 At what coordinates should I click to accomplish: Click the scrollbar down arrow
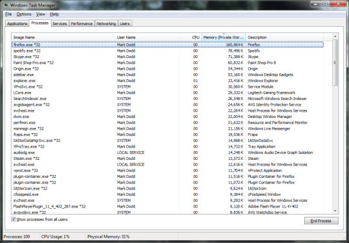pos(335,210)
